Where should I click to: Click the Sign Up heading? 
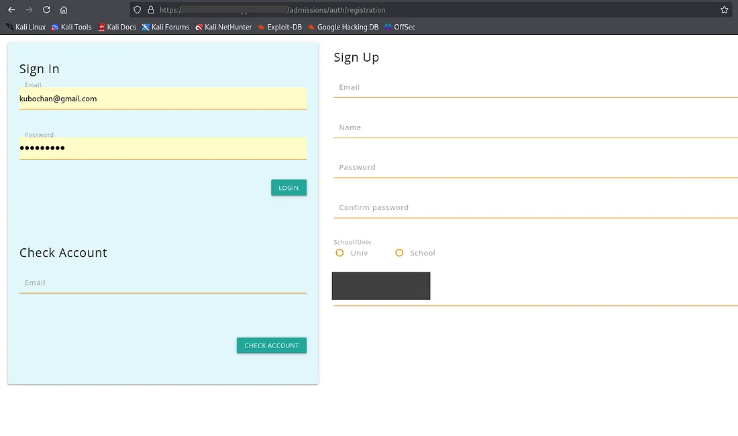click(356, 58)
